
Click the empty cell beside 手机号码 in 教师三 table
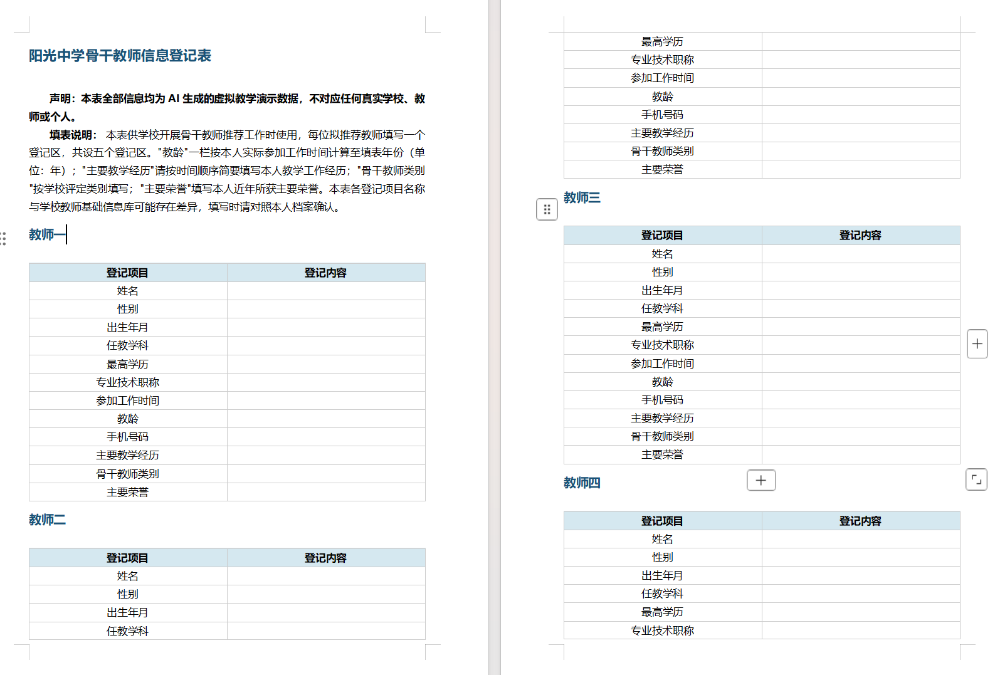click(861, 400)
